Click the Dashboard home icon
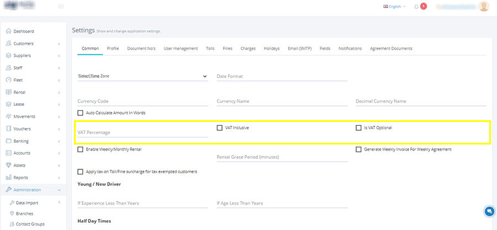Screen dimensions: 497x230 (x=9, y=31)
